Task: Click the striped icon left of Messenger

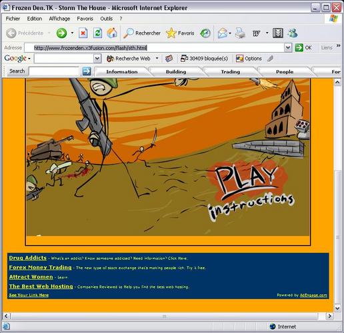Action: pos(278,33)
